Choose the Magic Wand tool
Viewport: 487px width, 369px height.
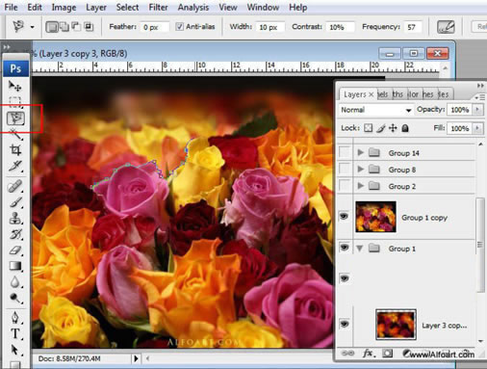pyautogui.click(x=15, y=134)
